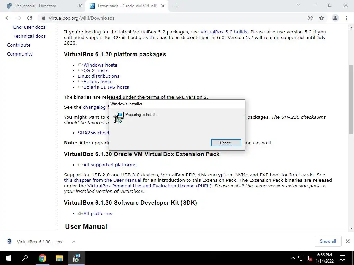This screenshot has height=265, width=354.
Task: Open Technical docs sidebar link
Action: 29,36
